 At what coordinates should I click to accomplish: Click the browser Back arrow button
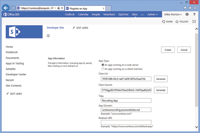coord(5,8)
